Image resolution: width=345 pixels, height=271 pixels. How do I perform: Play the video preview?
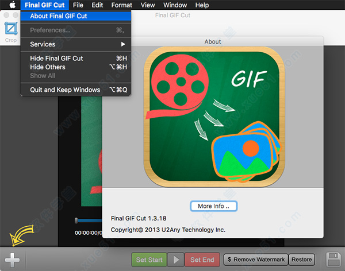pos(175,260)
